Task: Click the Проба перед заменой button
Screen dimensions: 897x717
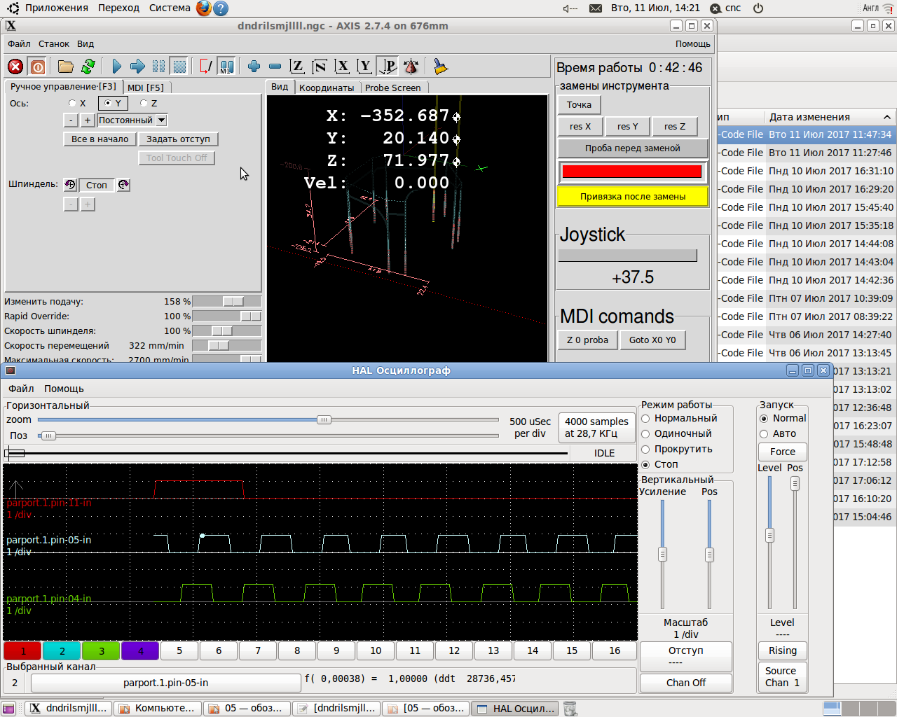Action: click(x=632, y=148)
